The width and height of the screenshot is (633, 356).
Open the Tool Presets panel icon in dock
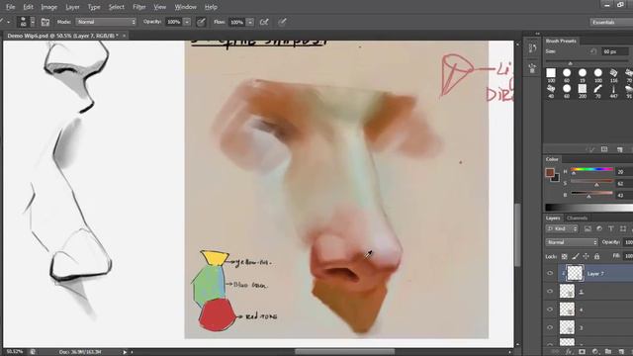[532, 68]
